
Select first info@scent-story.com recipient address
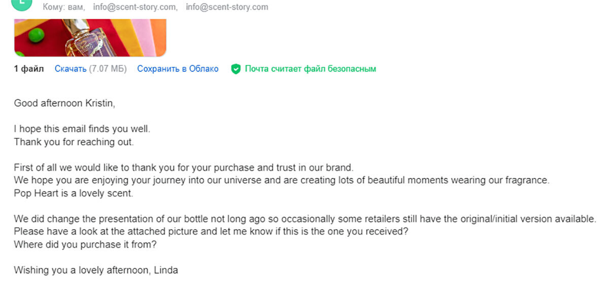(135, 7)
